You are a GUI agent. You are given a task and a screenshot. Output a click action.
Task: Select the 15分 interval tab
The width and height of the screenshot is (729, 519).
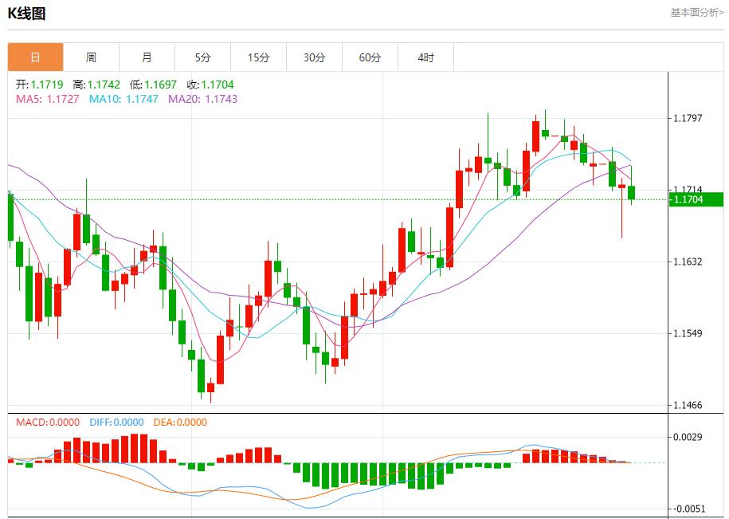pos(258,57)
